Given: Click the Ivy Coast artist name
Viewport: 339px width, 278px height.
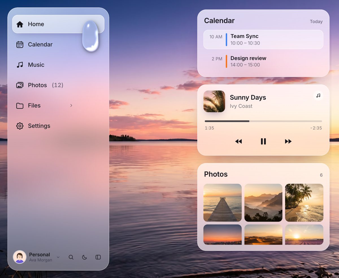Looking at the screenshot, I should pyautogui.click(x=241, y=106).
